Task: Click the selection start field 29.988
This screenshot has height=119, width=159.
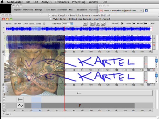Action: [x=128, y=24]
